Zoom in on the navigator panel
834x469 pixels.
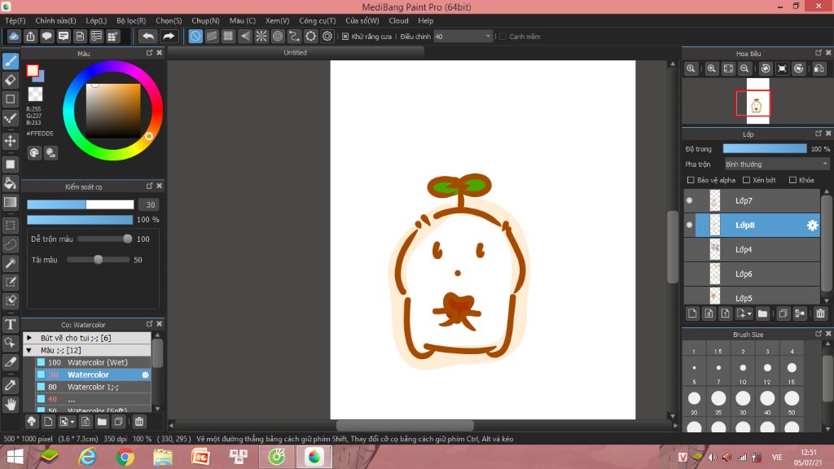(x=711, y=68)
